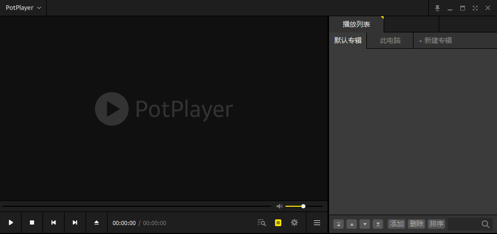Image resolution: width=497 pixels, height=234 pixels.
Task: Skip to the previous track
Action: (54, 222)
